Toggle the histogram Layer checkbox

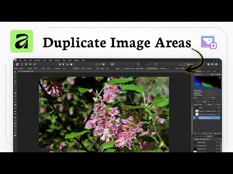coord(210,74)
